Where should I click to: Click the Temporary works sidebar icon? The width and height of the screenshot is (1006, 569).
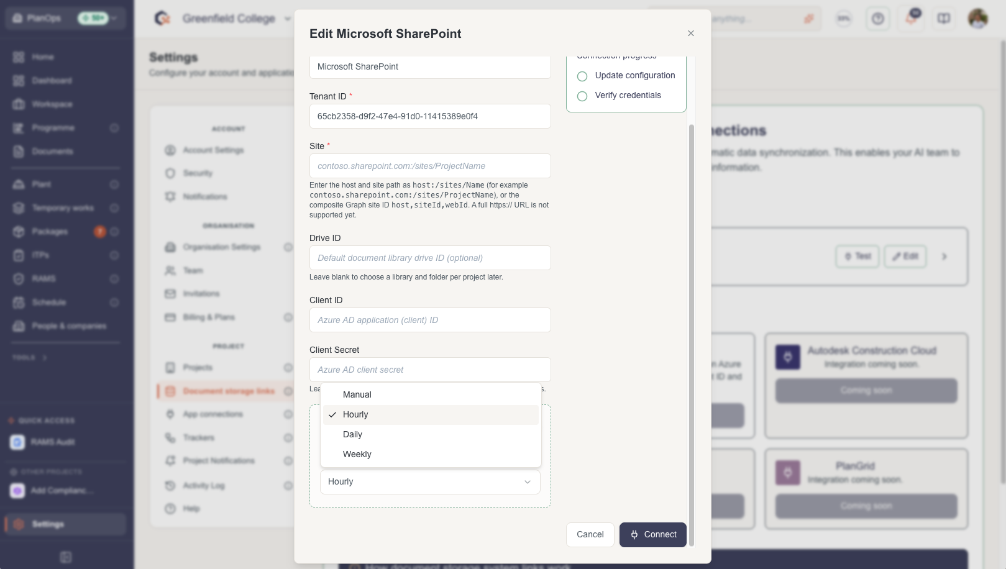(x=19, y=208)
